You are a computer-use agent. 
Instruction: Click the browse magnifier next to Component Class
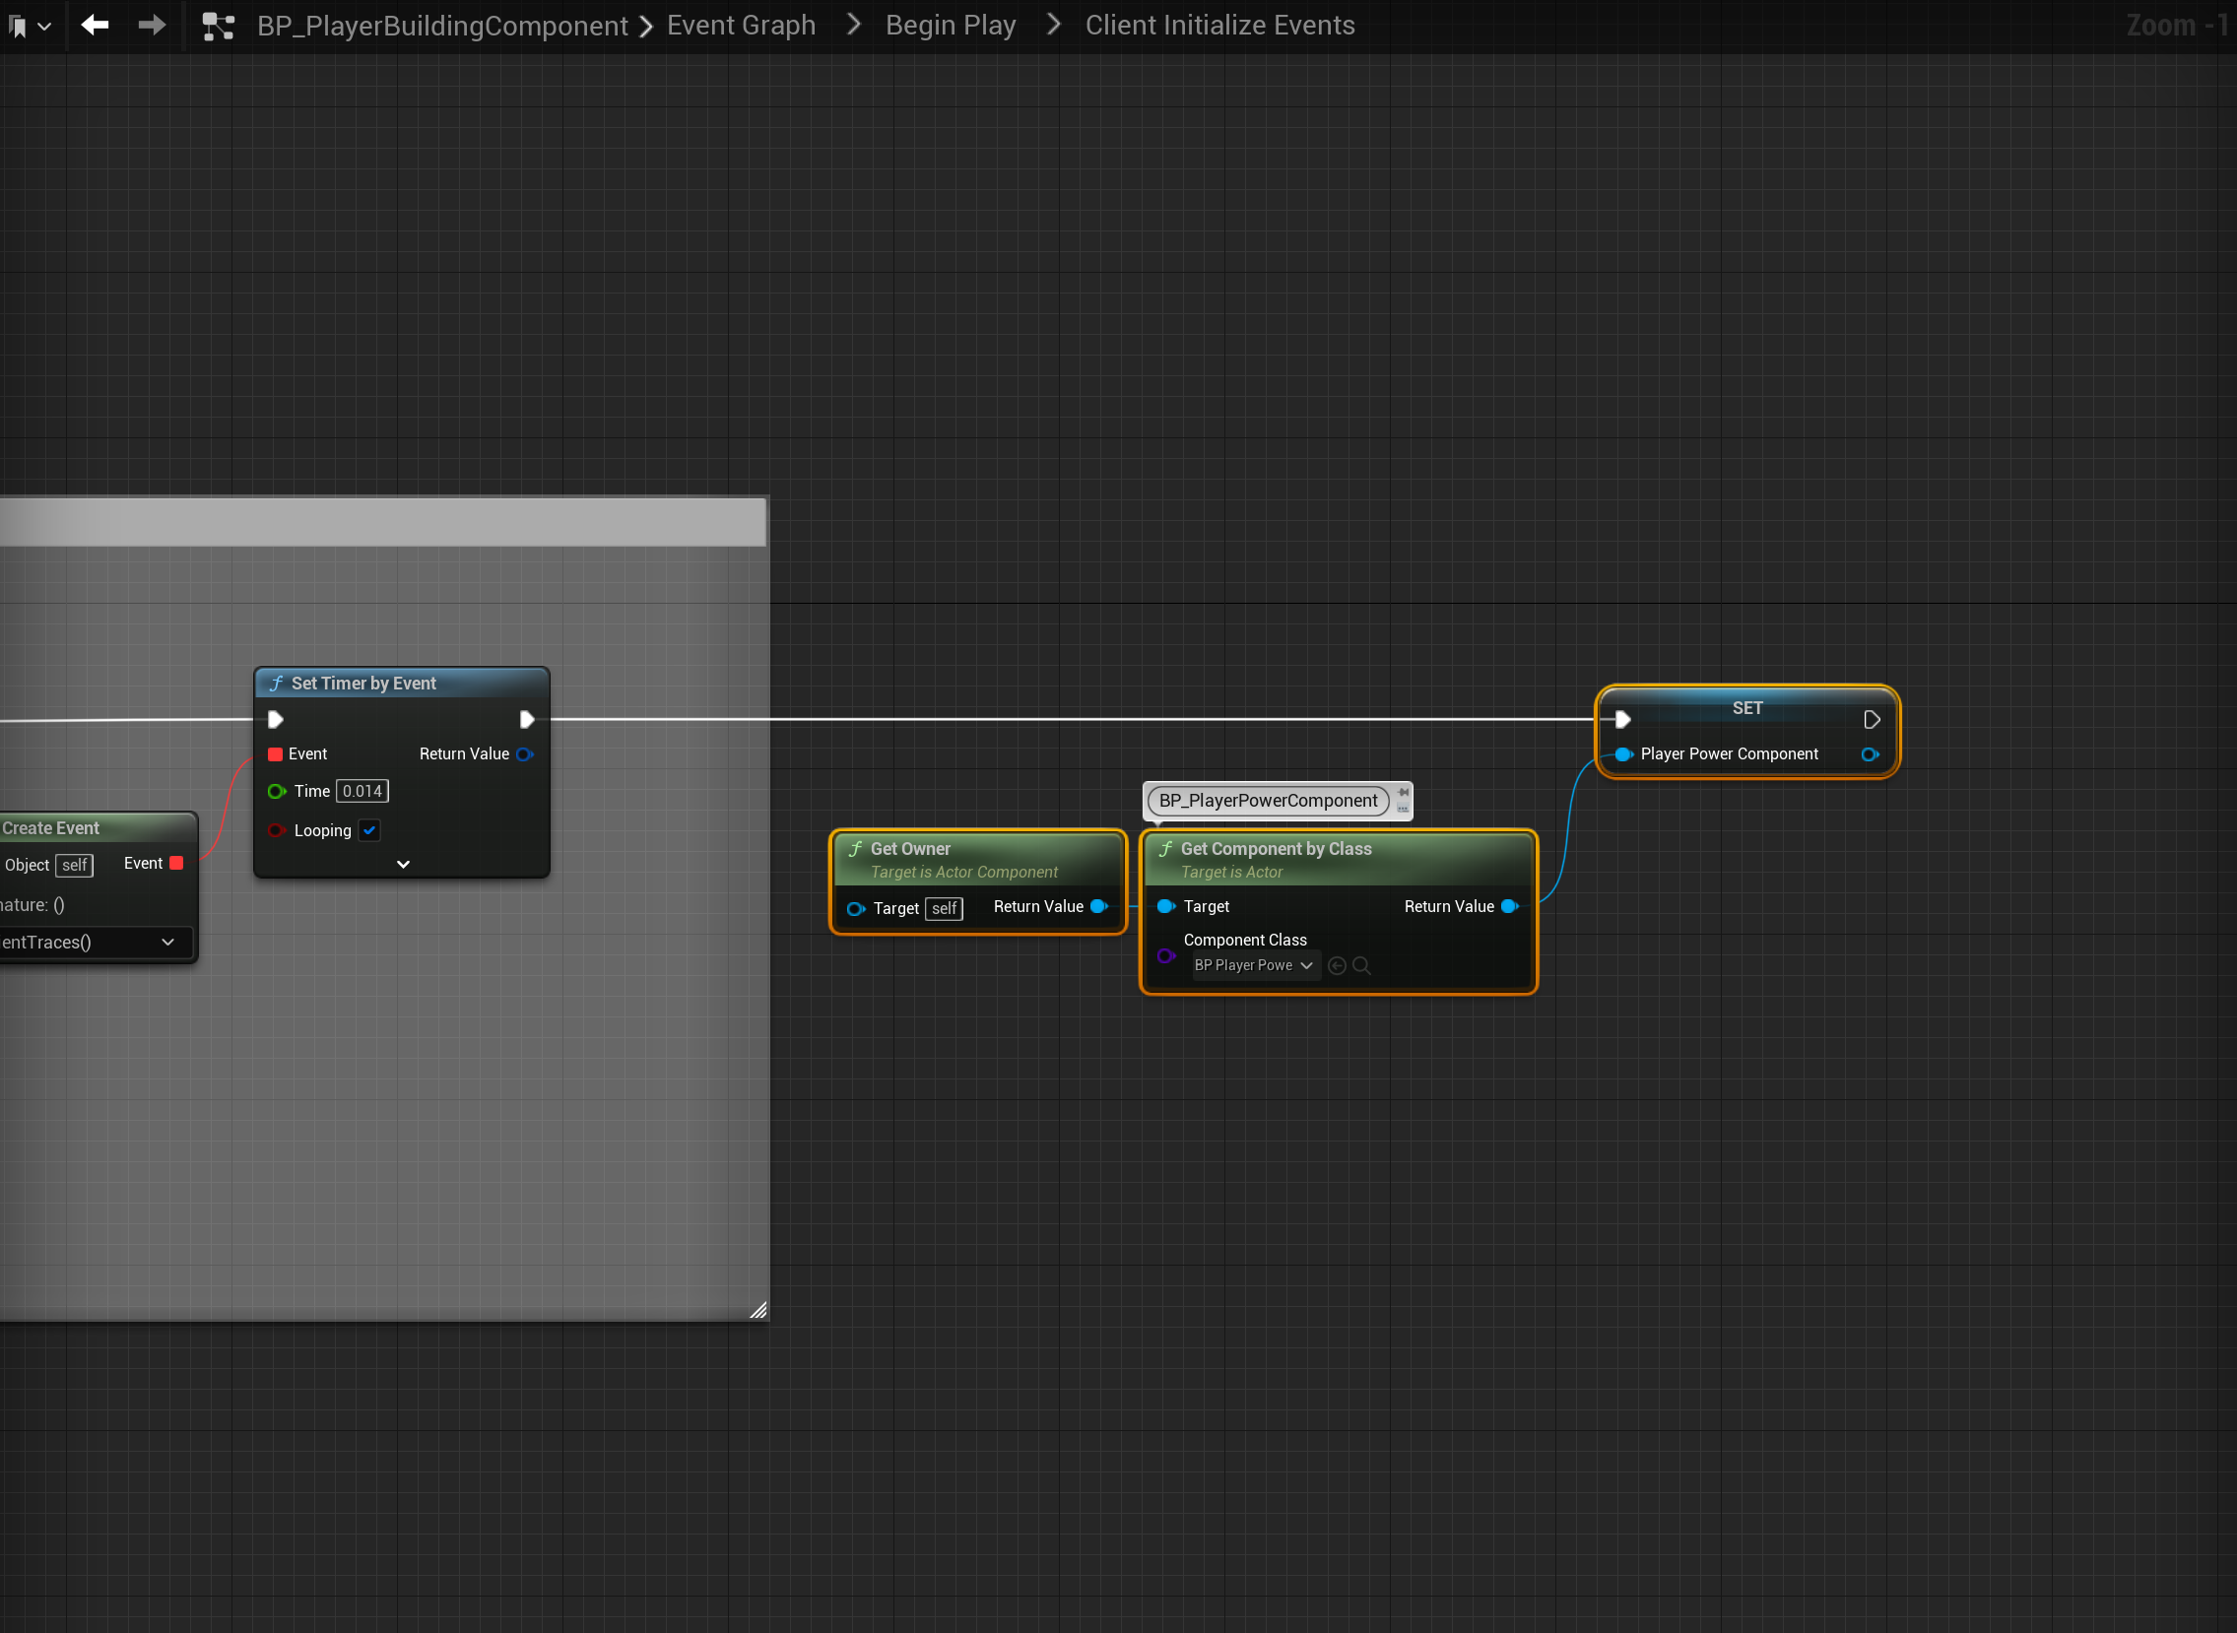coord(1361,966)
